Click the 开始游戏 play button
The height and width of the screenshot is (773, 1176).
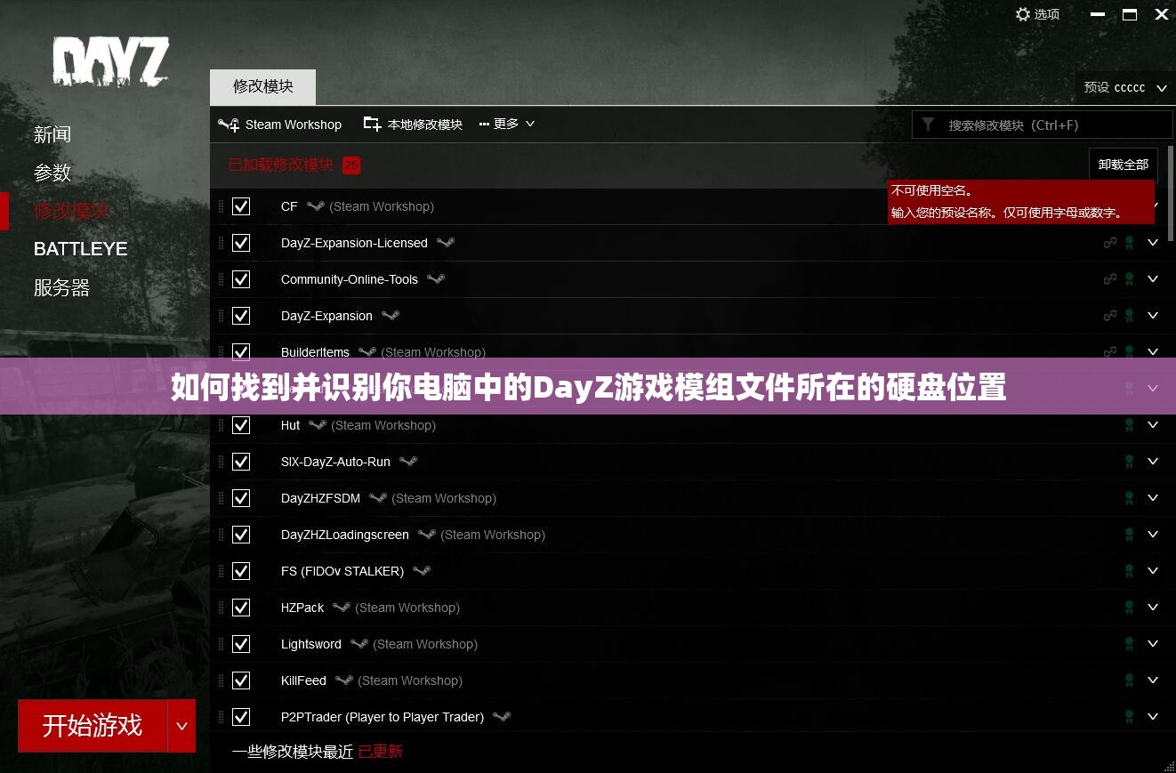(x=93, y=726)
